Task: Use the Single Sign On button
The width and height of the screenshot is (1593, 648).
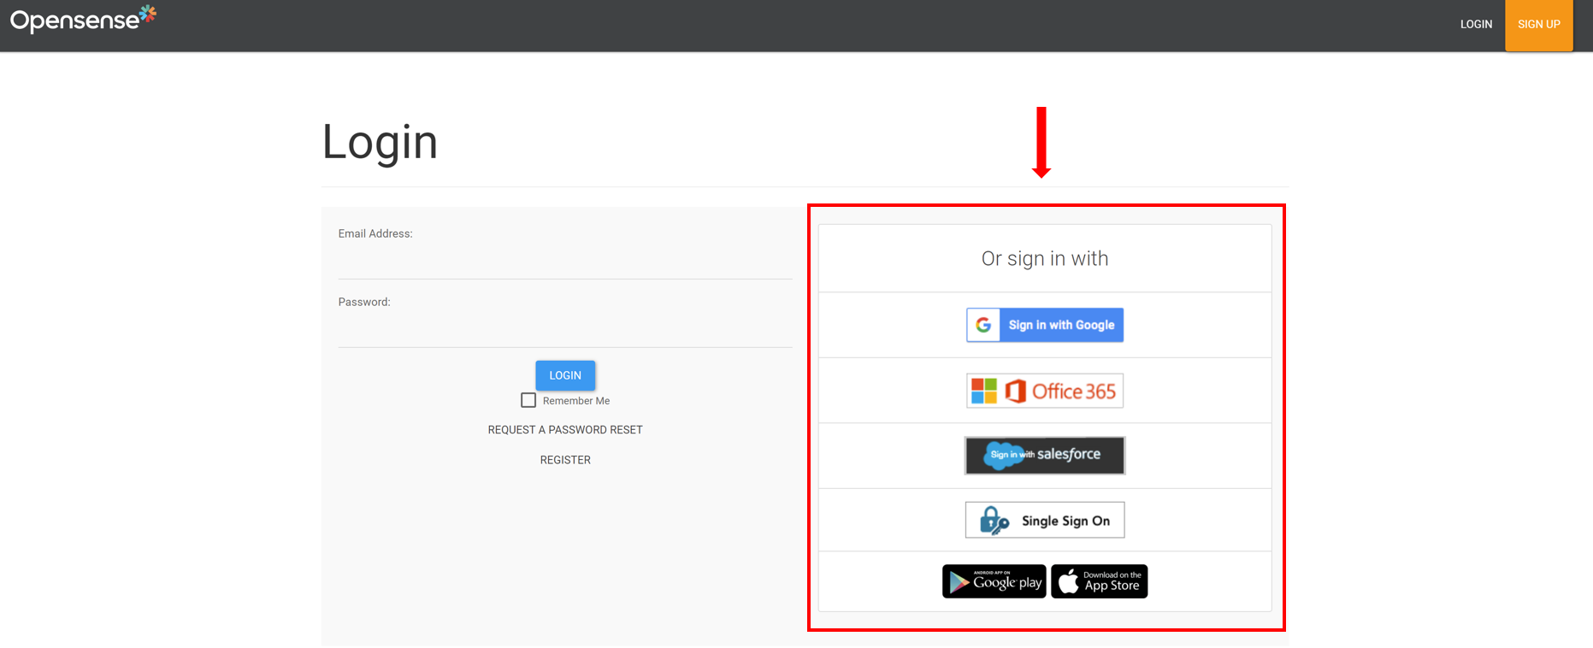Action: [1045, 520]
